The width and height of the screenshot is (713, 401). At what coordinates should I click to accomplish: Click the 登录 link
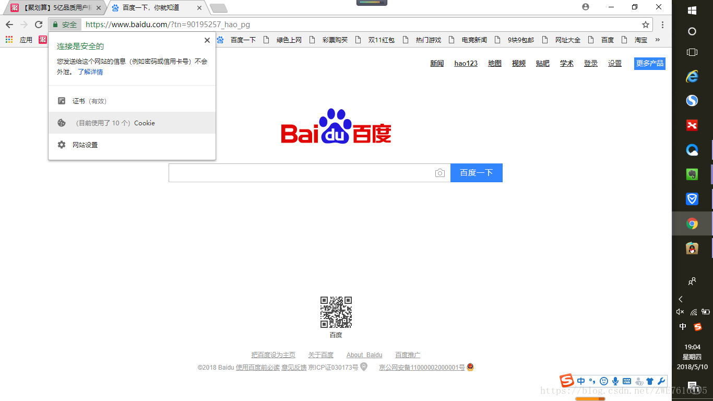tap(591, 63)
